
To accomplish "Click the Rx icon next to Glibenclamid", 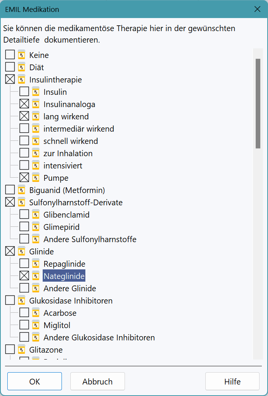I will coord(36,214).
